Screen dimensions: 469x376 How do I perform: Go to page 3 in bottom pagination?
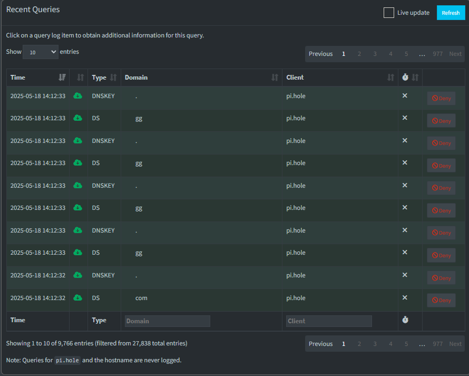(x=375, y=344)
